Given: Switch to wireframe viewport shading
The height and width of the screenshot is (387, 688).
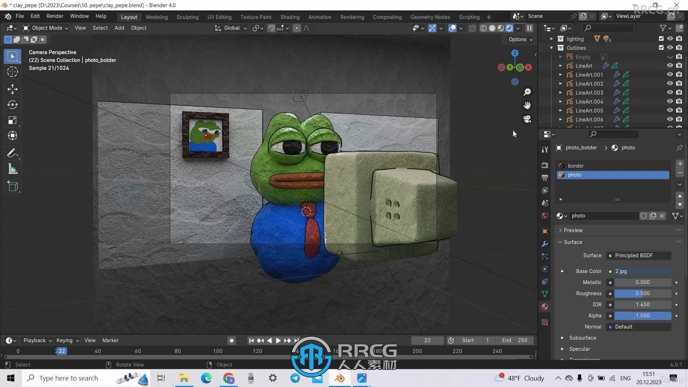Looking at the screenshot, I should coord(483,28).
